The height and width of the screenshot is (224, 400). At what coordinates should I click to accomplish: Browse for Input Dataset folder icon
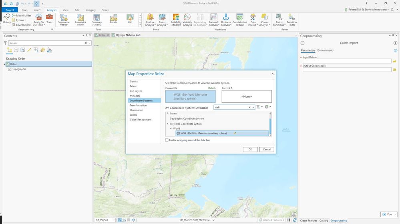(394, 61)
